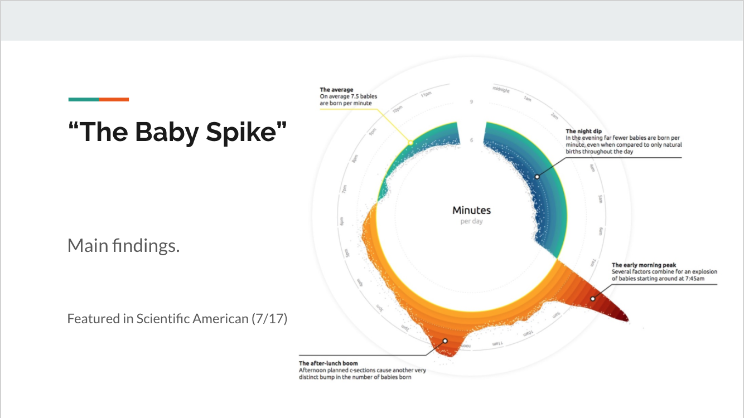Click the "midnight" hour label
744x418 pixels.
click(501, 90)
